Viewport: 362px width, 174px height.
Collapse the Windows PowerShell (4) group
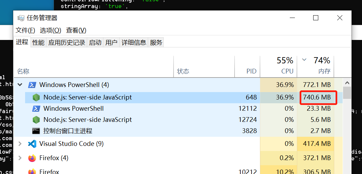point(20,85)
